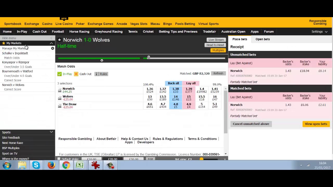The width and height of the screenshot is (333, 187).
Task: Switch to Chrome in the taskbar
Action: [66, 165]
